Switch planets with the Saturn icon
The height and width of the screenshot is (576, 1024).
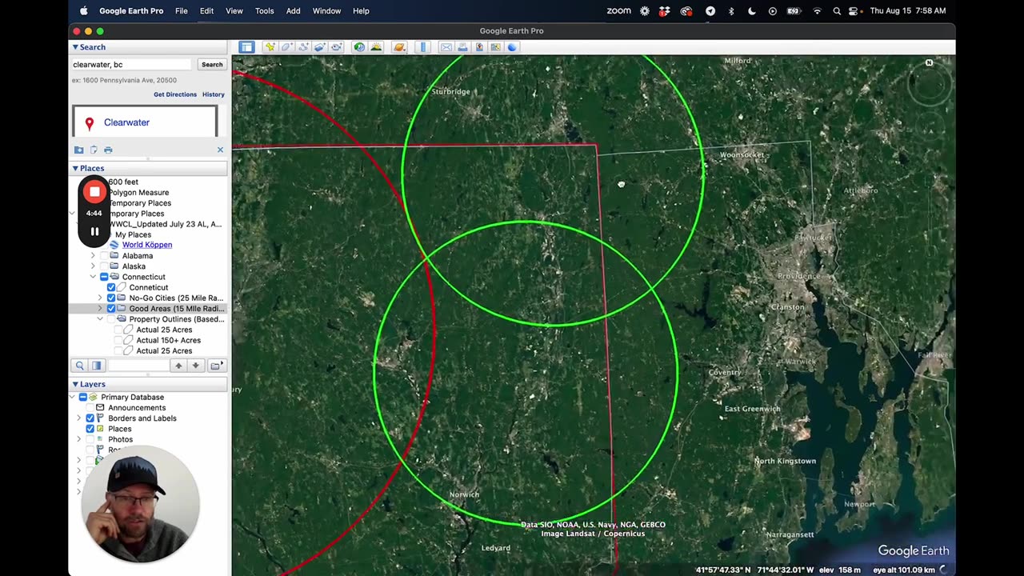click(399, 47)
